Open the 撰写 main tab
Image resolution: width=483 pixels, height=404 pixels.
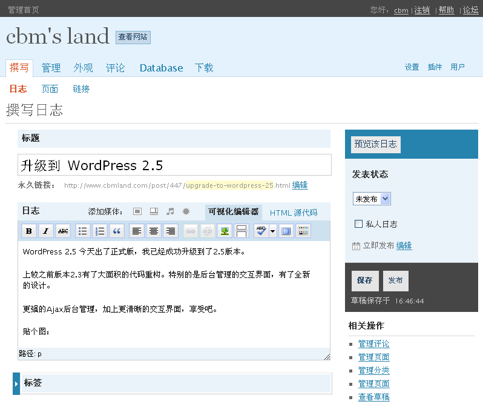tap(19, 68)
